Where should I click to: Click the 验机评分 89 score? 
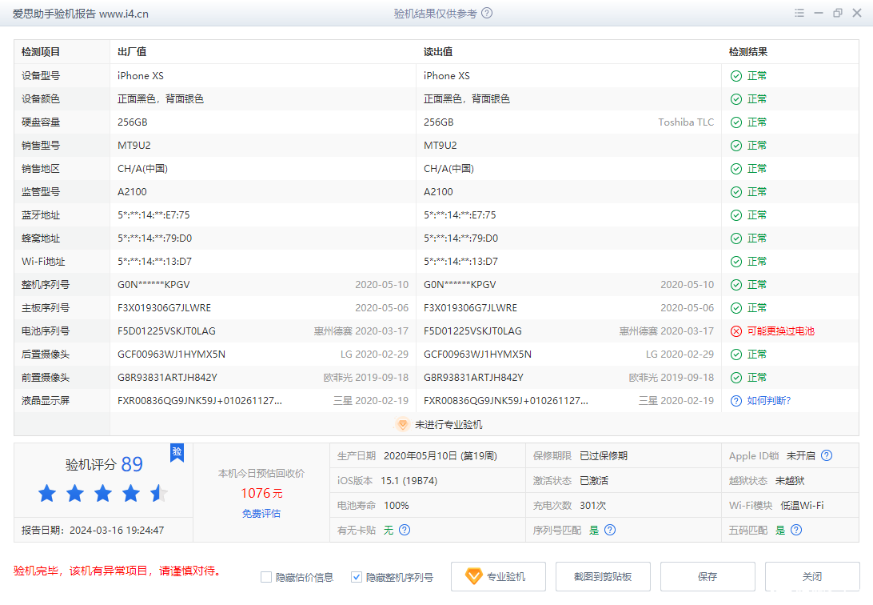click(x=104, y=464)
